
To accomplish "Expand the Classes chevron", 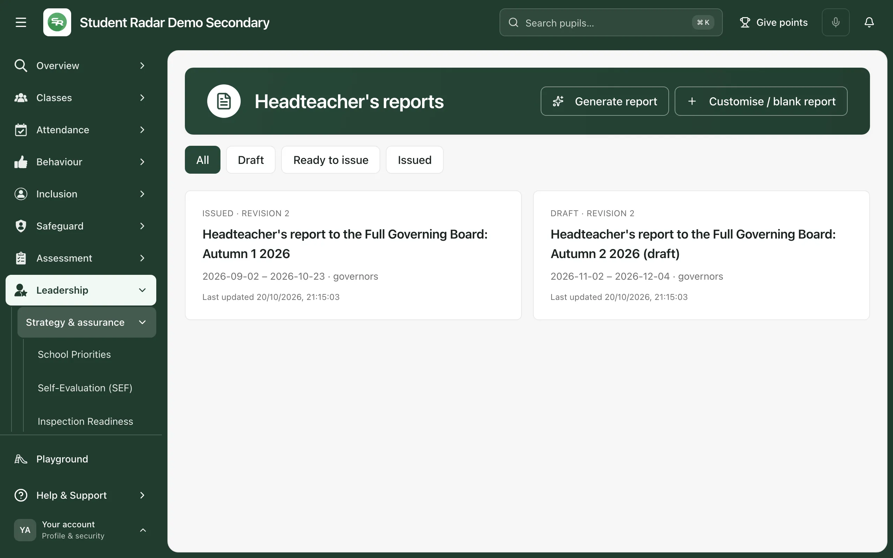I will point(142,98).
